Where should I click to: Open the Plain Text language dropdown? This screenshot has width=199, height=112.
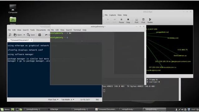pos(53,100)
